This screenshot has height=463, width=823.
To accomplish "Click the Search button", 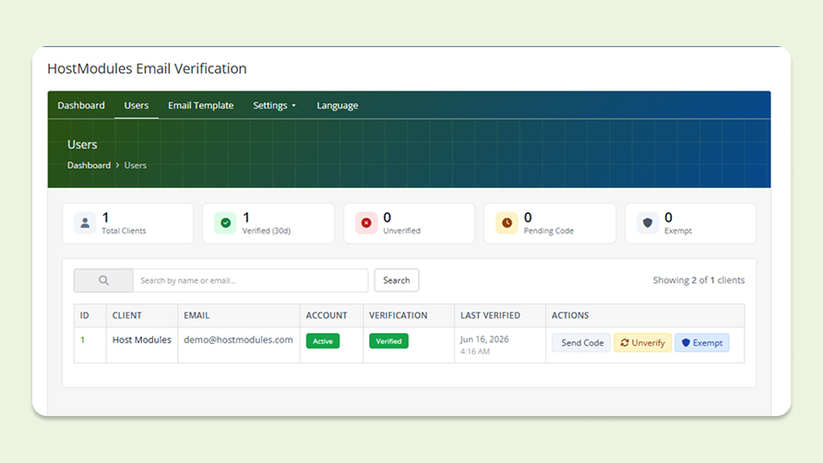I will [x=397, y=280].
